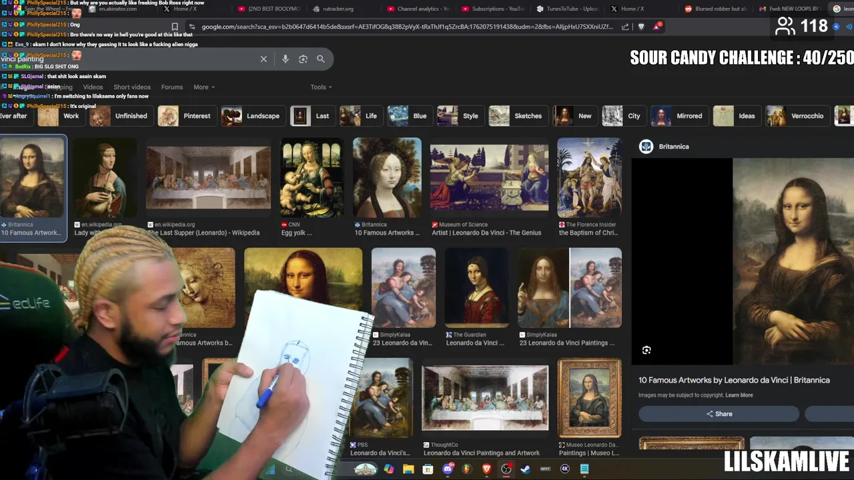Open the taskbar widgets bridge picture
This screenshot has height=480, width=854.
pyautogui.click(x=365, y=469)
